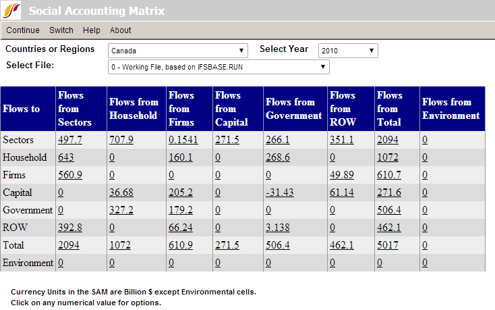This screenshot has height=310, width=495.
Task: Open the Switch menu
Action: 61,30
